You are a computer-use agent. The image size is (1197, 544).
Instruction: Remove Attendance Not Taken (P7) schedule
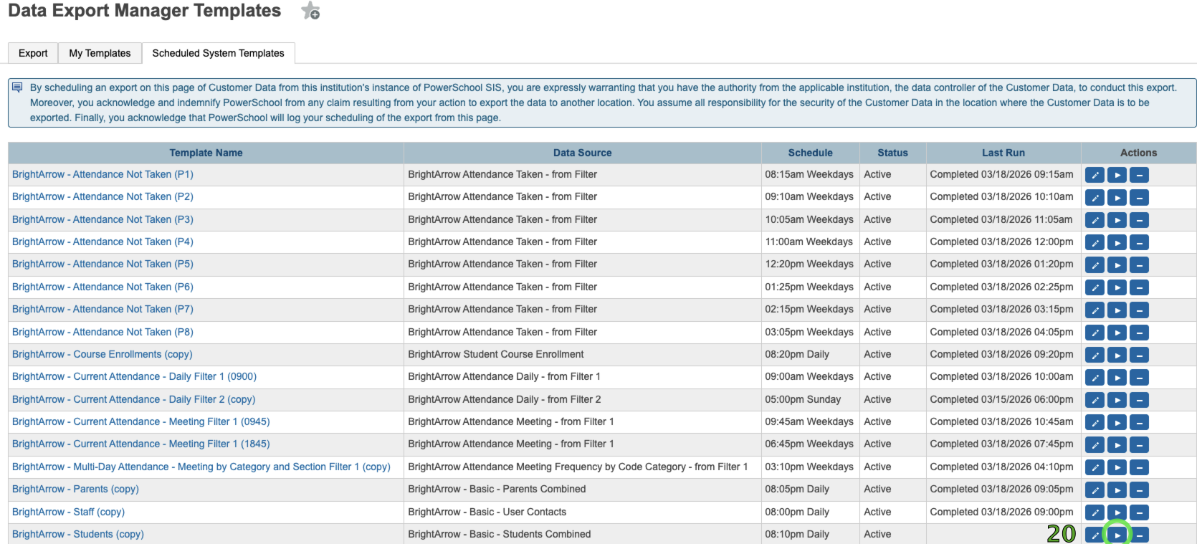[1139, 310]
